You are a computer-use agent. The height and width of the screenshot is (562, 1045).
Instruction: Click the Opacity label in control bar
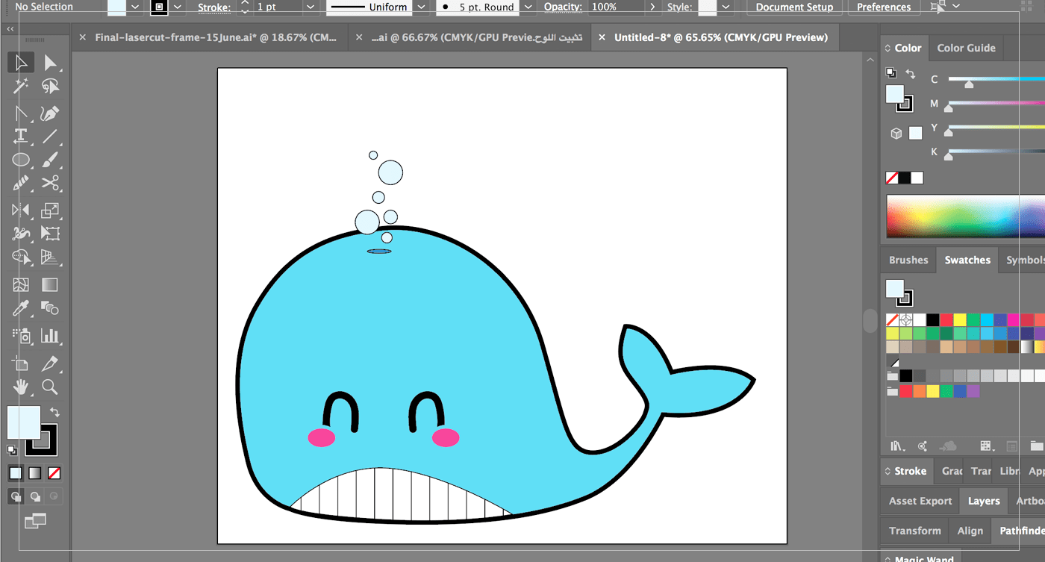563,7
